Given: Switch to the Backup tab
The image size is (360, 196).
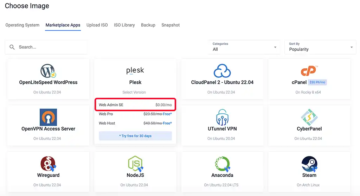Looking at the screenshot, I should (148, 25).
